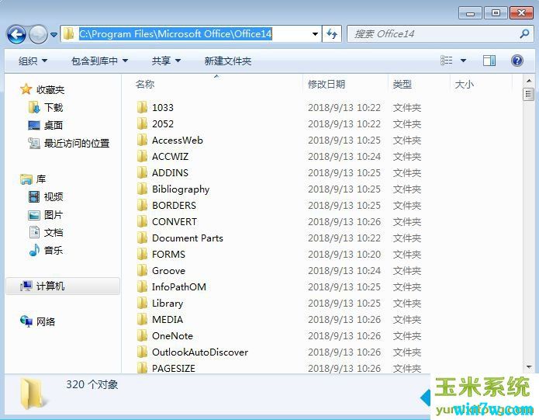Open the recent pages history dropdown
539x420 pixels.
[x=54, y=35]
